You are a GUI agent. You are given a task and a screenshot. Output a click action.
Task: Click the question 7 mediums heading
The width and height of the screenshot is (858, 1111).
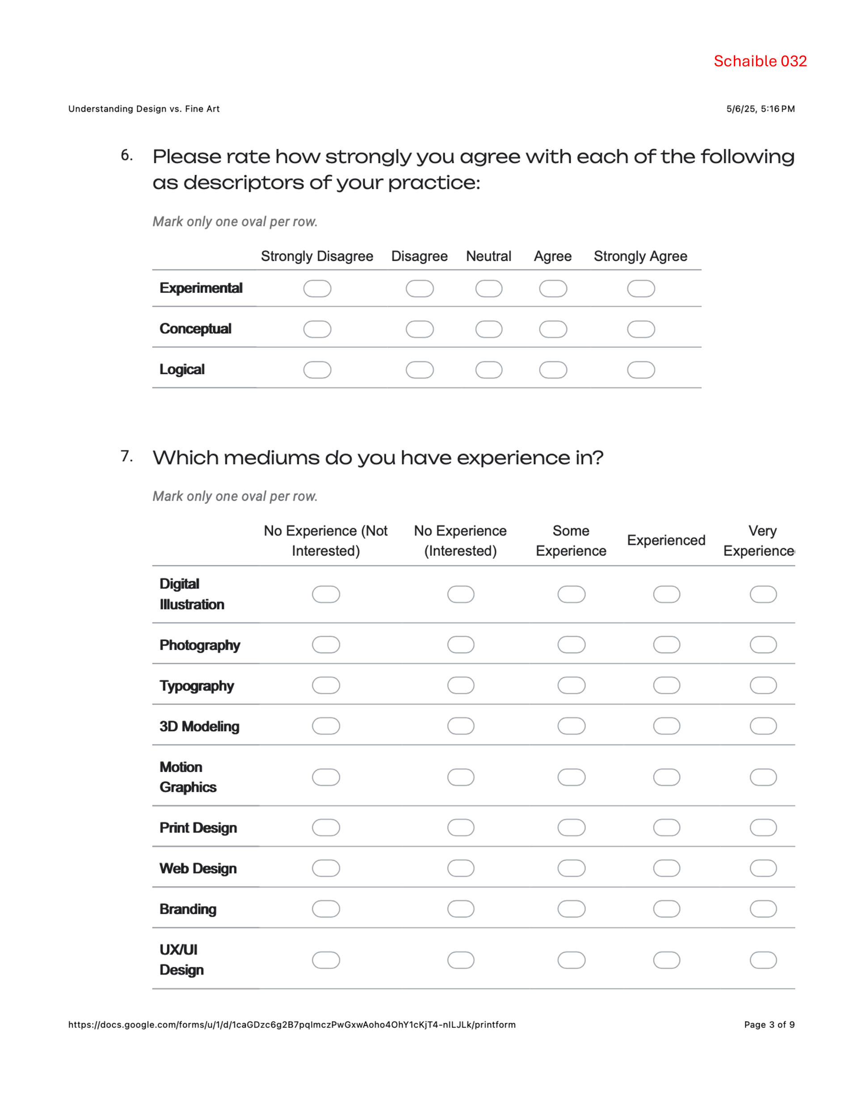pyautogui.click(x=377, y=458)
